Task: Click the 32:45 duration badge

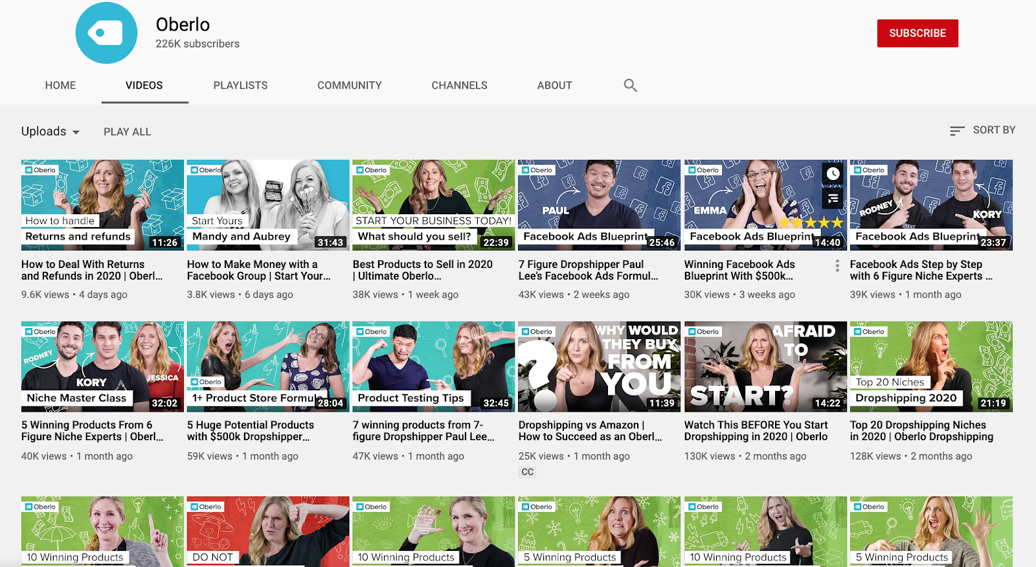Action: [x=496, y=403]
